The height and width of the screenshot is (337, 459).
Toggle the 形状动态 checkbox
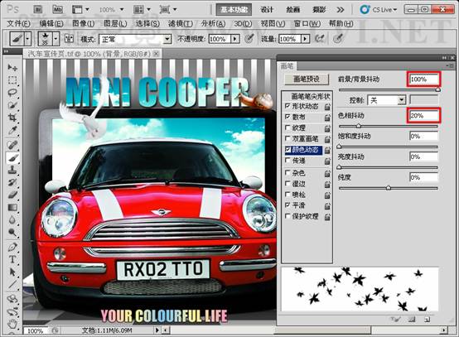287,106
